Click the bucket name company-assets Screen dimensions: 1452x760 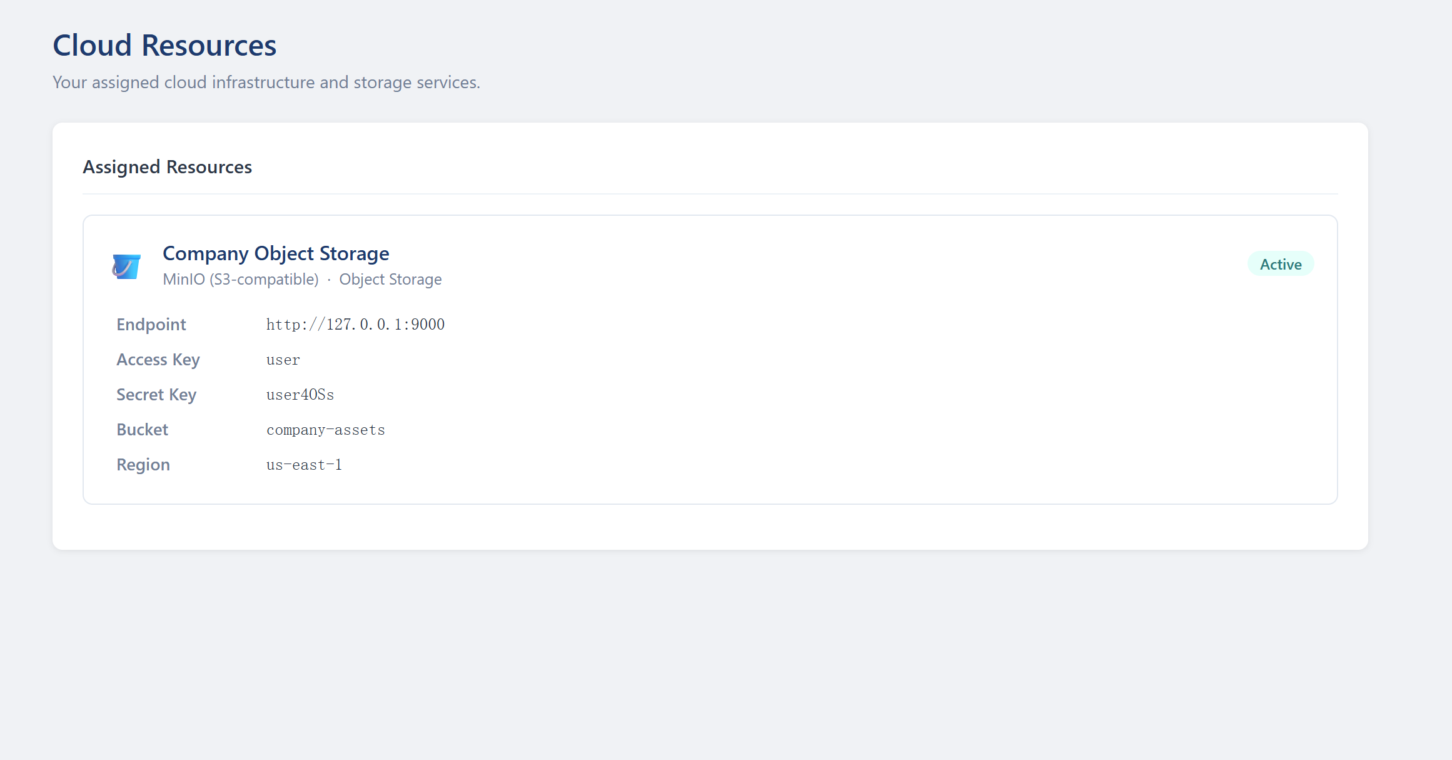pyautogui.click(x=326, y=430)
